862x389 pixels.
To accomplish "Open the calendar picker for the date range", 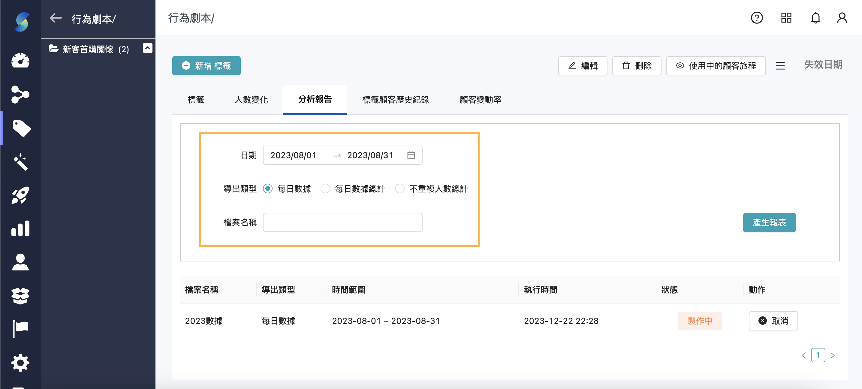I will pyautogui.click(x=412, y=155).
